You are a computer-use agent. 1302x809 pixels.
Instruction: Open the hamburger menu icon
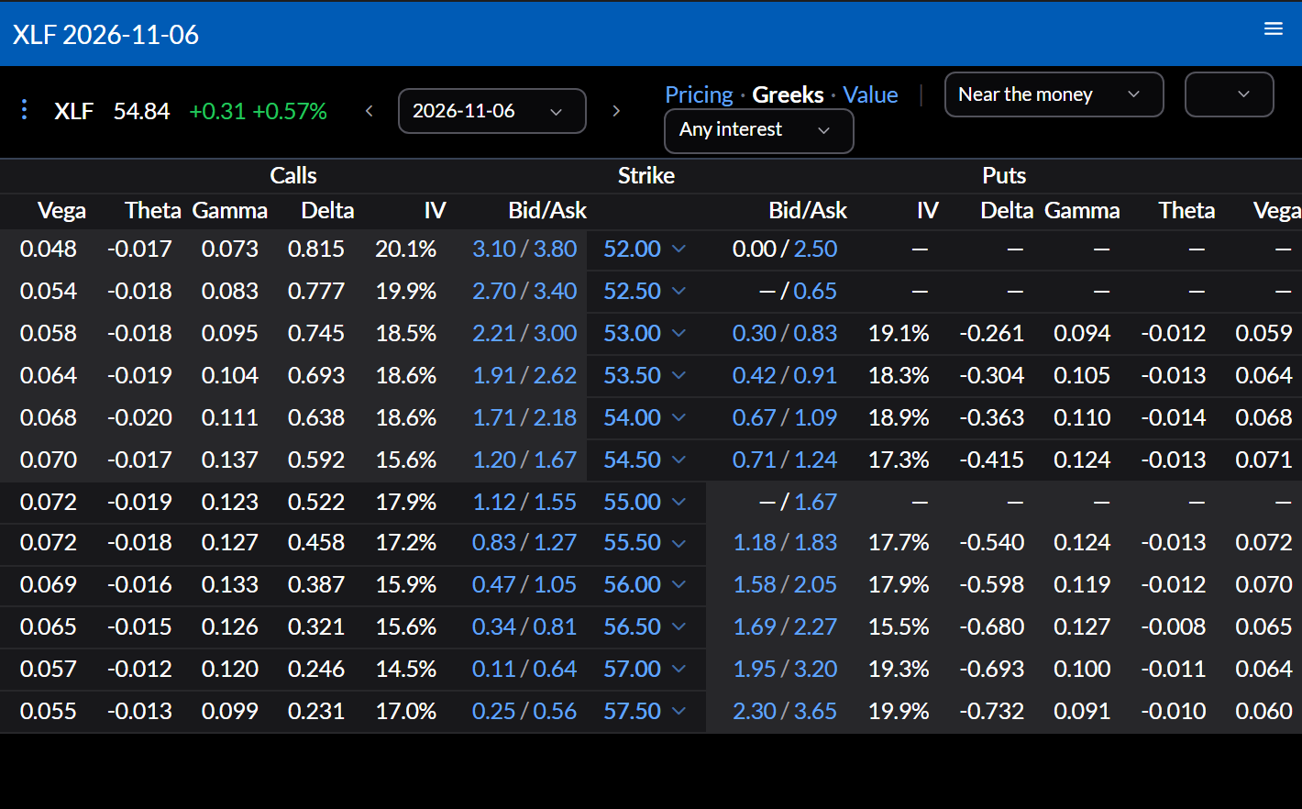pyautogui.click(x=1274, y=28)
